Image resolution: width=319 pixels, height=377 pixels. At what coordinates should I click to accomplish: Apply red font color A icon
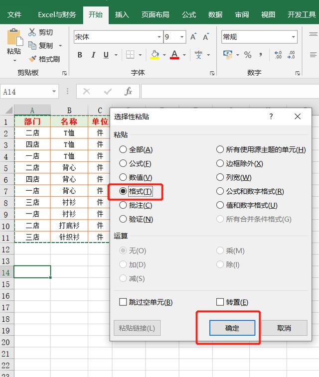174,55
